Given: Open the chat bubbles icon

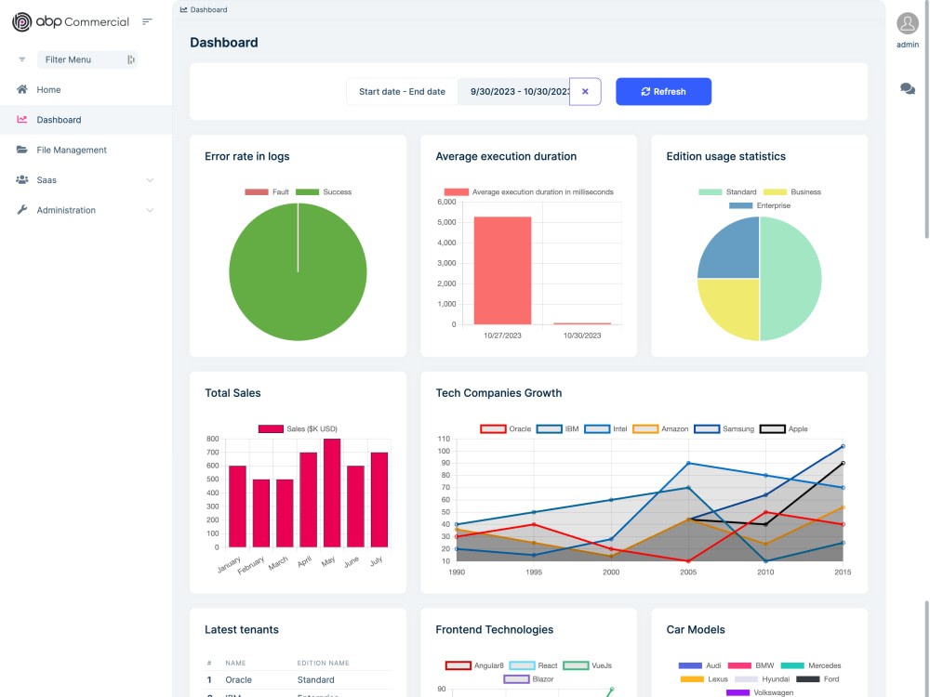Looking at the screenshot, I should [x=908, y=89].
